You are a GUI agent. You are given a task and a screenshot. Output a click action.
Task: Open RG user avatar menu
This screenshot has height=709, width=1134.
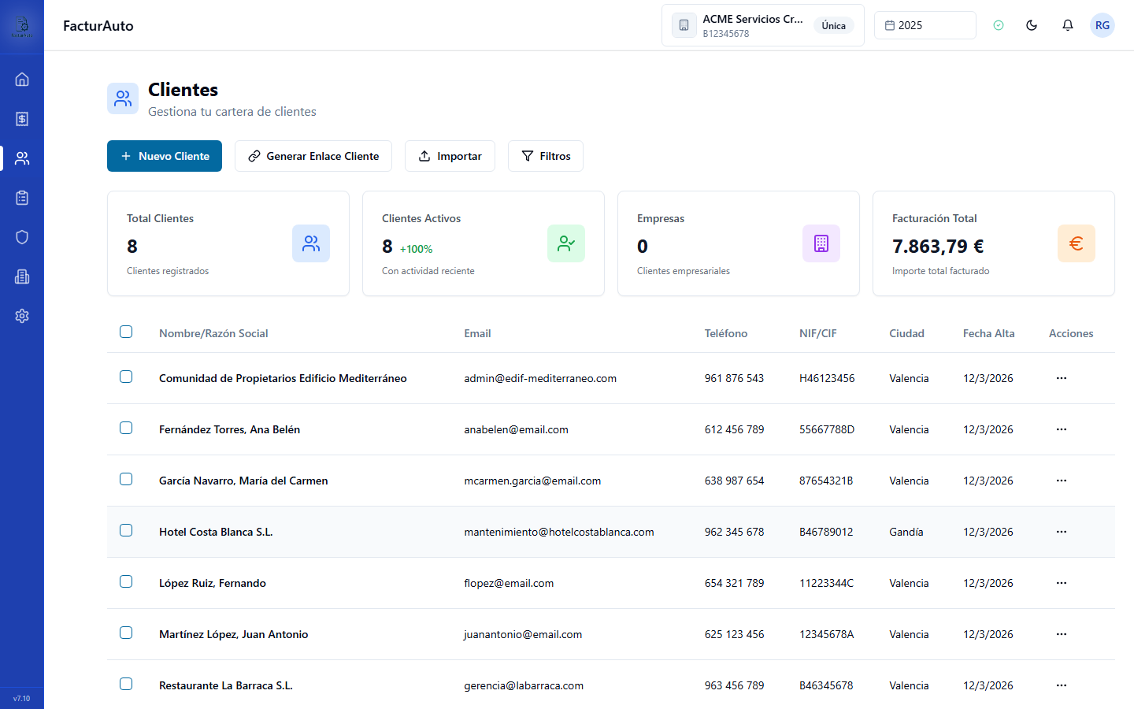coord(1102,25)
